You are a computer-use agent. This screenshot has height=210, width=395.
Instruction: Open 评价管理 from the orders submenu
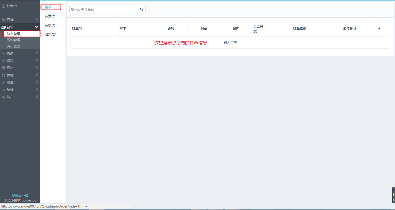tap(14, 46)
